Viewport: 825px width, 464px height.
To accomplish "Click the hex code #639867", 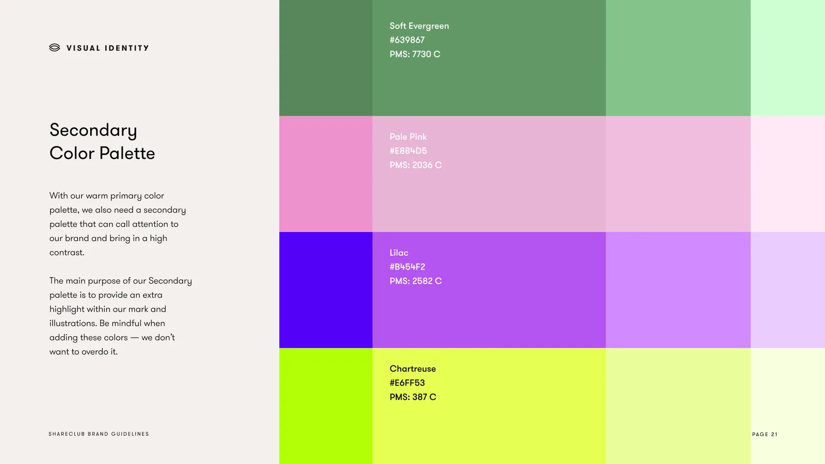I will pos(407,40).
